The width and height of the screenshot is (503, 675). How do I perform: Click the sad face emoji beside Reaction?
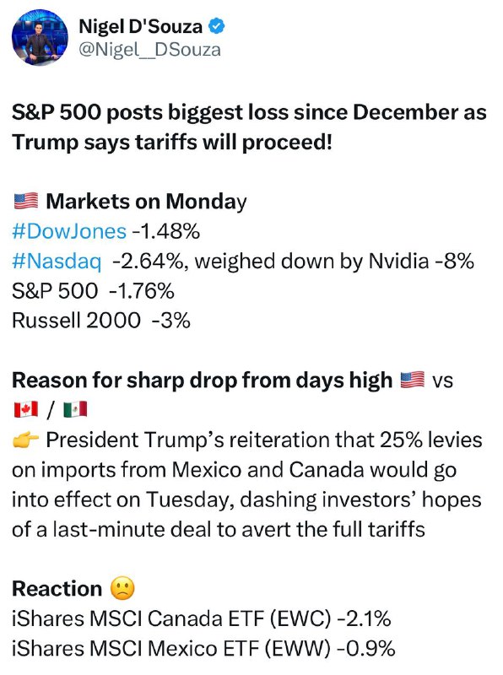122,588
